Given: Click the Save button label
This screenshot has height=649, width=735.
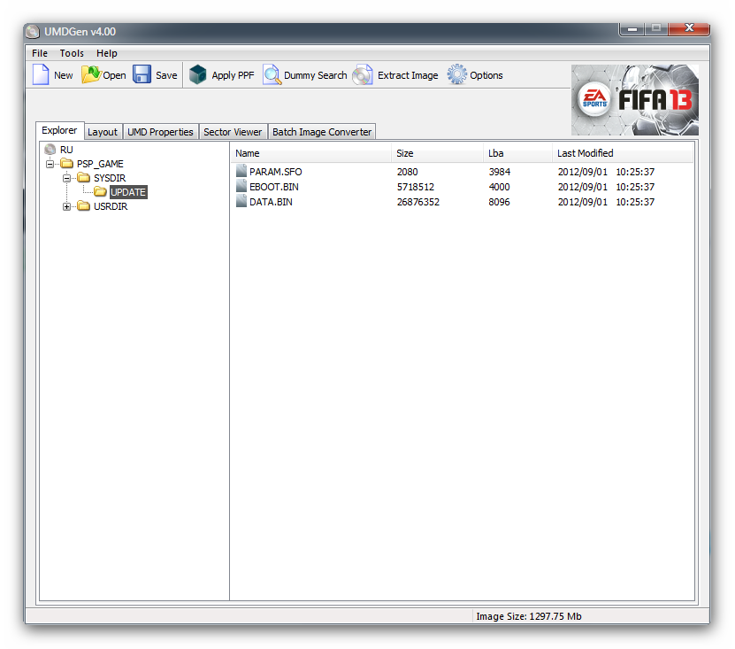Looking at the screenshot, I should [x=166, y=75].
